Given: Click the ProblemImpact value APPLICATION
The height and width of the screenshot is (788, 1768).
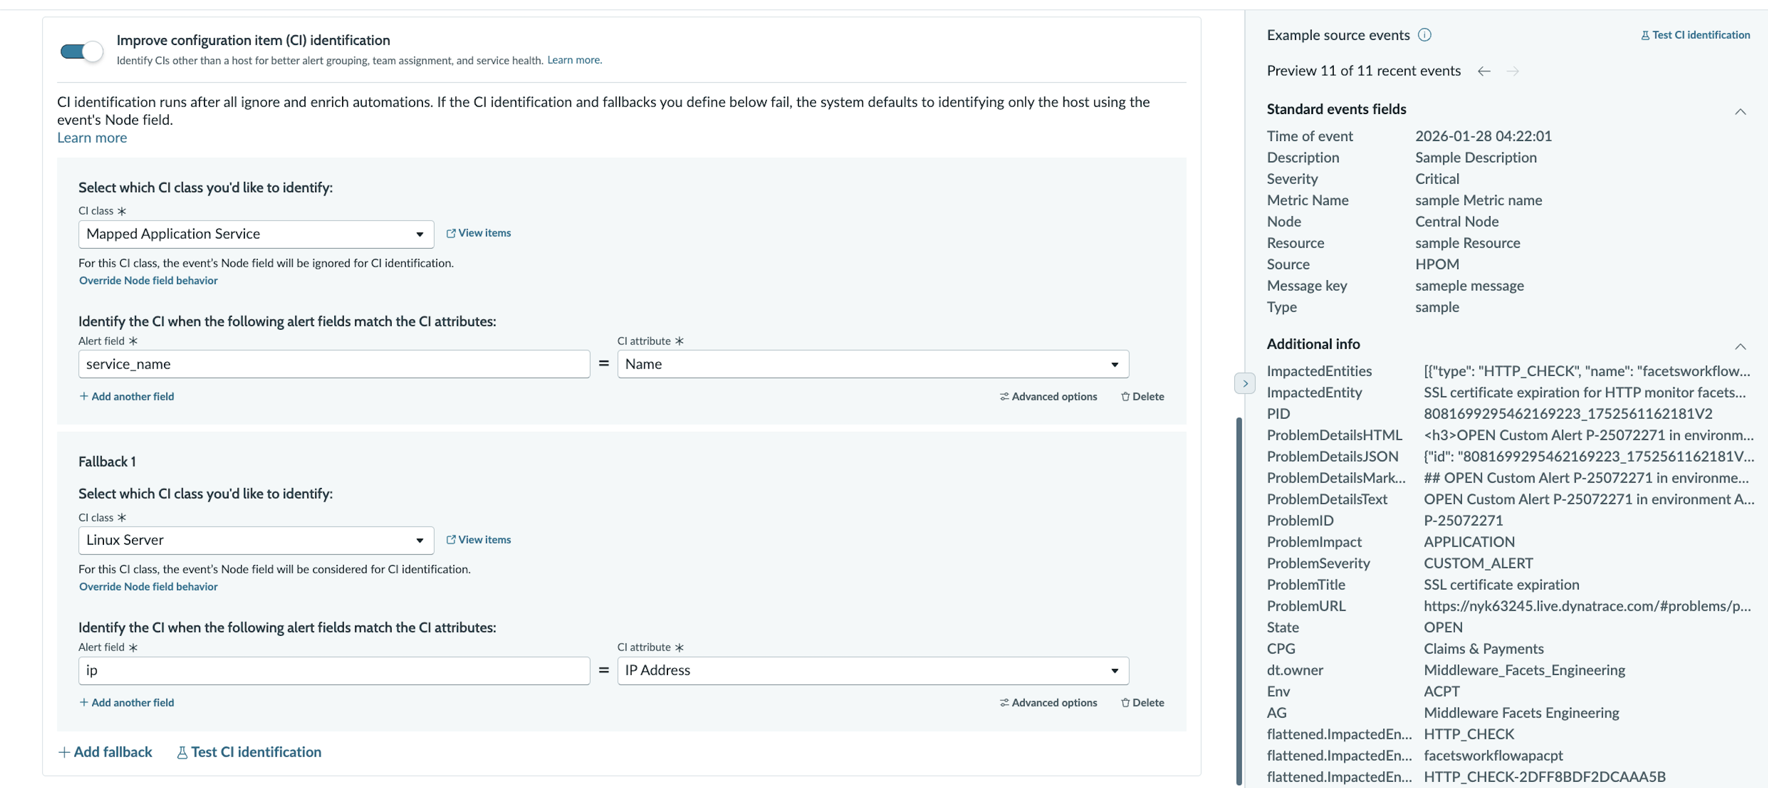Looking at the screenshot, I should click(x=1469, y=542).
